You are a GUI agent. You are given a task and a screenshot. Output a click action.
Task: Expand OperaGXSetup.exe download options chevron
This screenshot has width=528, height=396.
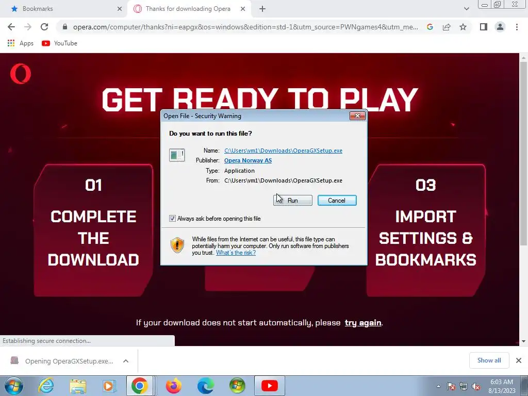[126, 361]
